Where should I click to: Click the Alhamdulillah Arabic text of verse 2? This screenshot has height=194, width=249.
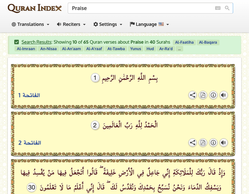point(130,125)
